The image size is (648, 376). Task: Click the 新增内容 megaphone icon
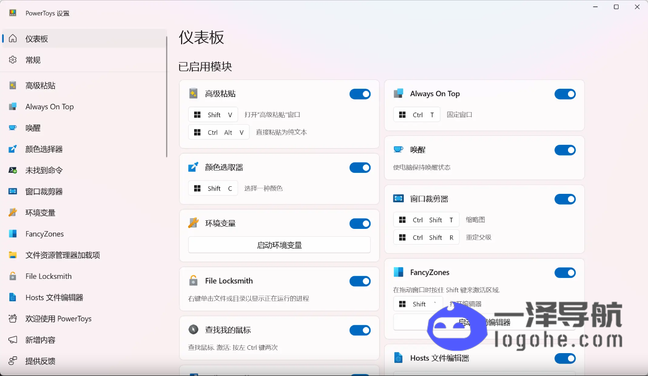point(13,340)
